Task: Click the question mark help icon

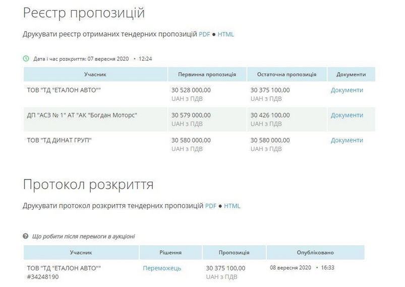Action: click(x=26, y=236)
